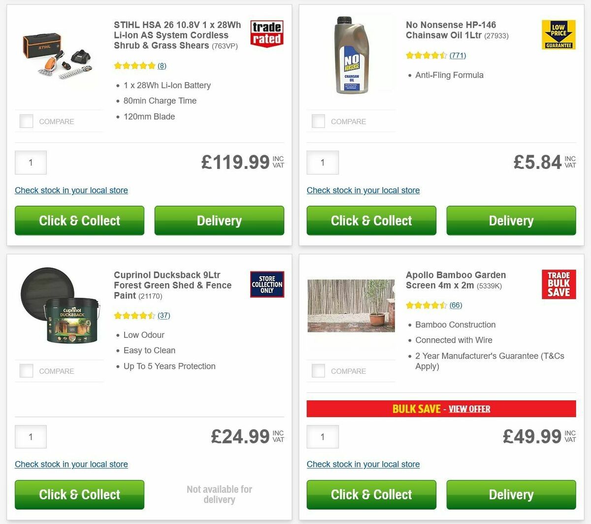Click the Trade Bulk Save badge
Viewport: 591px width, 524px height.
[x=558, y=284]
